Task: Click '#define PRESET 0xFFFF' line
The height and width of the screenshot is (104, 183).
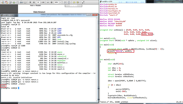Action: [x=111, y=26]
